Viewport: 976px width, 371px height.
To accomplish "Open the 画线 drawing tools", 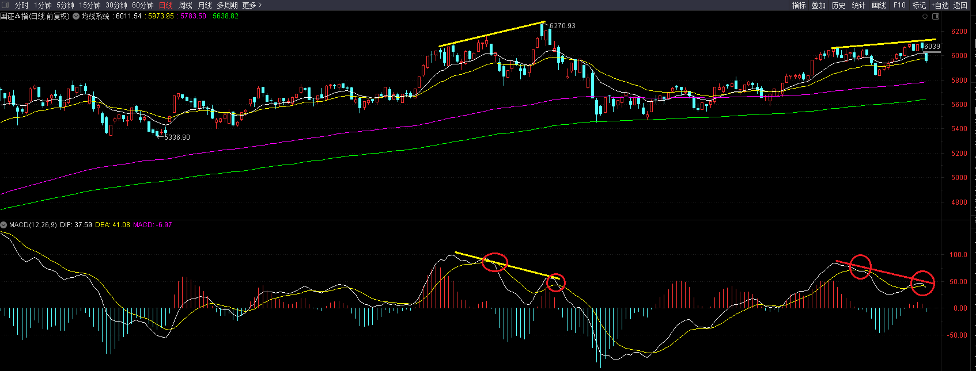I will [879, 5].
